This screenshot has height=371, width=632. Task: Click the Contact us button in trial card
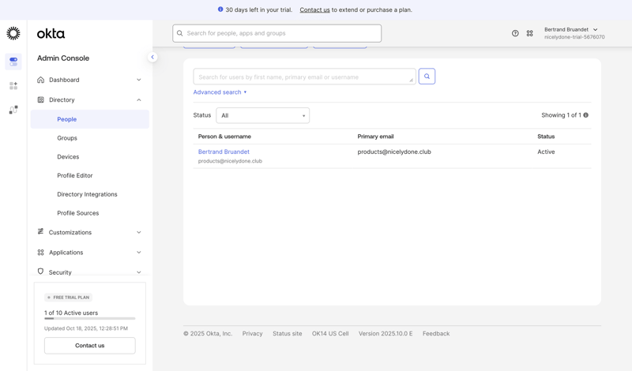tap(90, 346)
